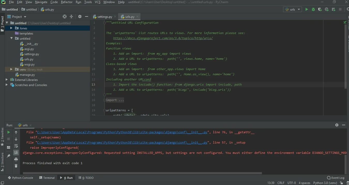Toggle the 7: Structure side tool button
349x185 pixels.
pyautogui.click(x=2, y=162)
